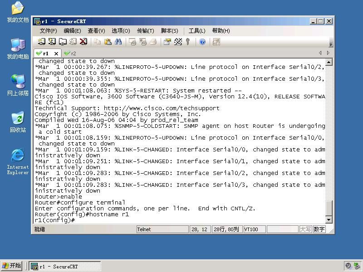This screenshot has height=272, width=363.
Task: Open the 查看(V) menu
Action: 96,31
